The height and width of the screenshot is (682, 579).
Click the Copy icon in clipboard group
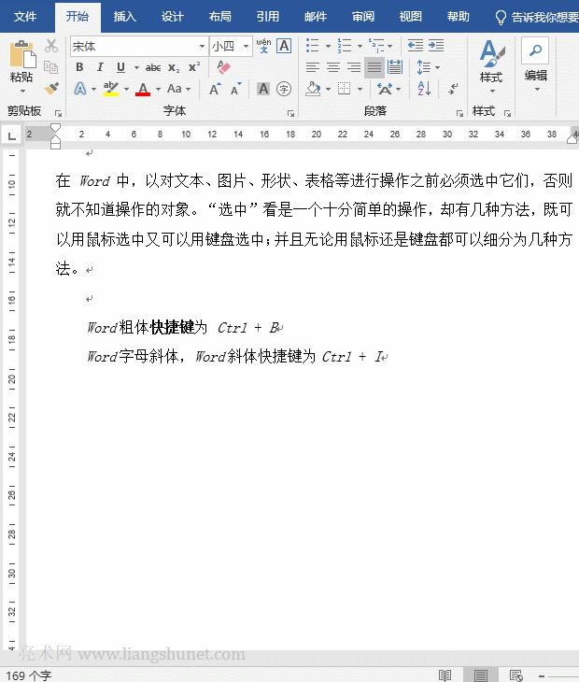50,67
